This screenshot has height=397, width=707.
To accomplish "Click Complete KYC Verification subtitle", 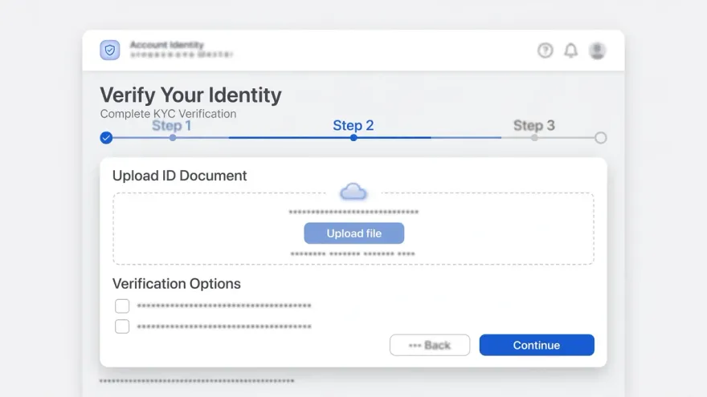I will pyautogui.click(x=168, y=114).
